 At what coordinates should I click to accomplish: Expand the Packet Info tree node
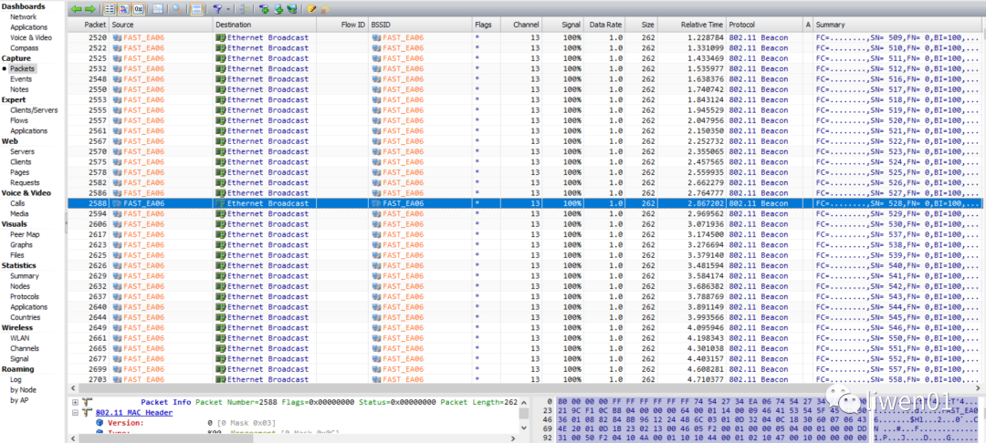pos(74,401)
